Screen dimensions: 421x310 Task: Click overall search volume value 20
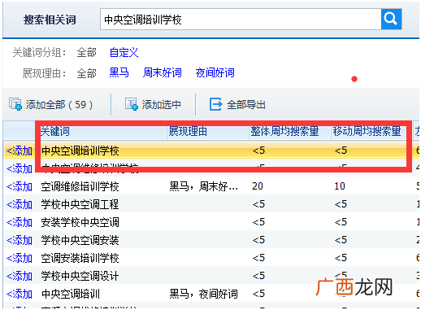coord(258,186)
